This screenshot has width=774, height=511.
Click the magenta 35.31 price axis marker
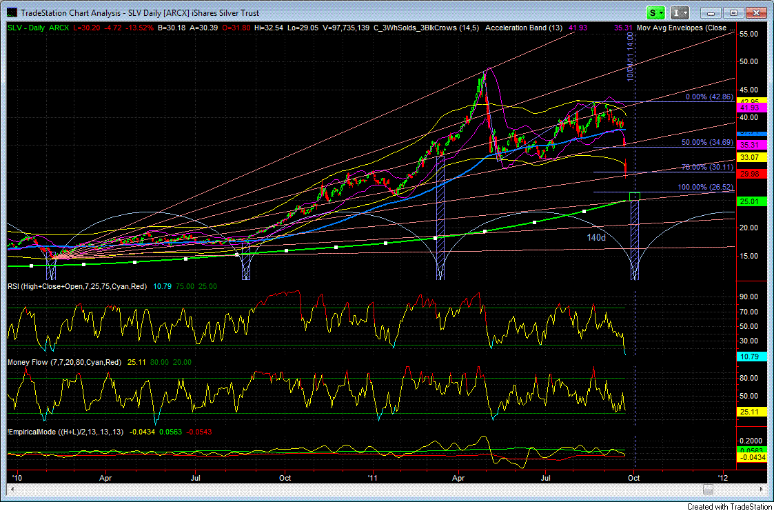tap(751, 145)
